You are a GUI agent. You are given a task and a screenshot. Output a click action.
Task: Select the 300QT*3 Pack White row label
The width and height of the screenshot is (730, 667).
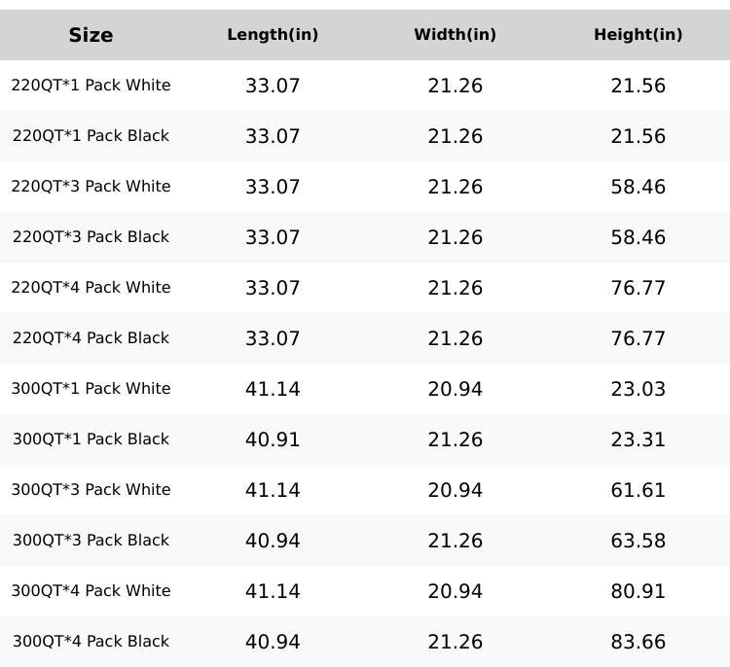pyautogui.click(x=91, y=490)
